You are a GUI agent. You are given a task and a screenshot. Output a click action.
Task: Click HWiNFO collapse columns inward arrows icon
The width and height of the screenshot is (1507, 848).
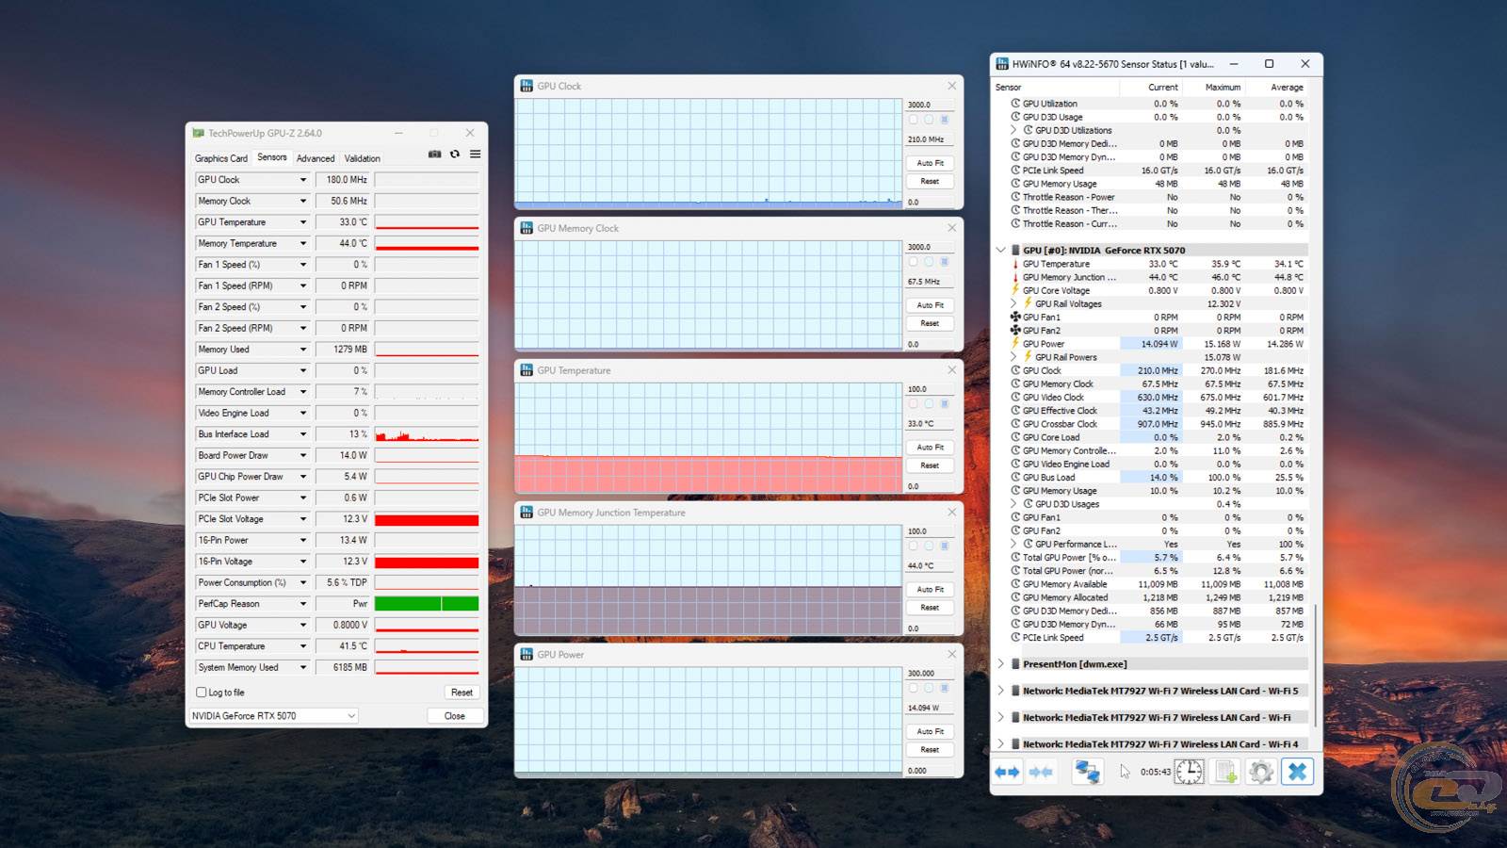click(1041, 773)
